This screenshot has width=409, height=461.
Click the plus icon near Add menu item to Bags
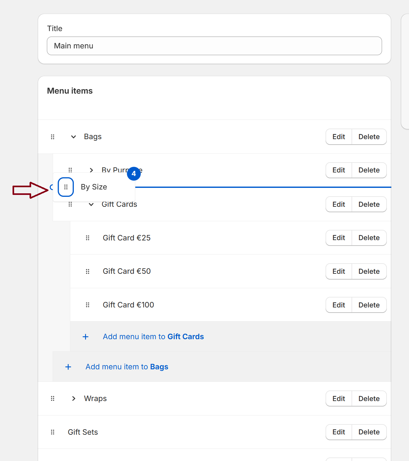point(68,367)
